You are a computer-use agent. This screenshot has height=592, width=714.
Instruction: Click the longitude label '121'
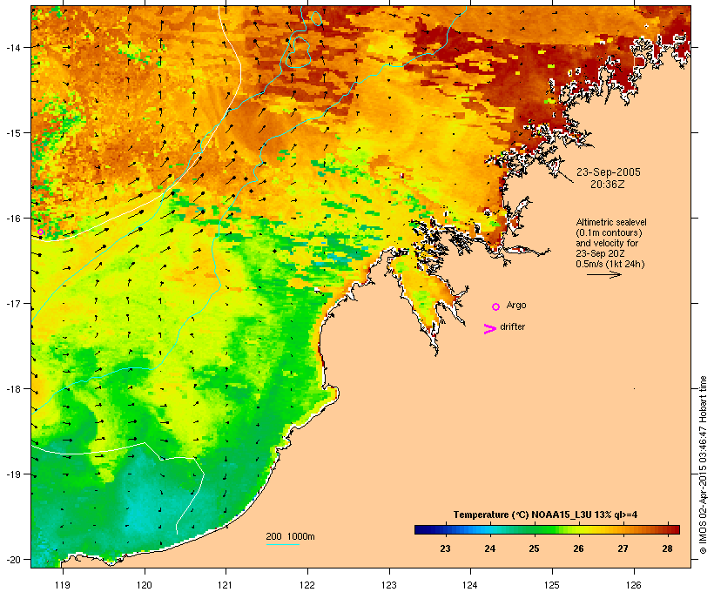click(226, 585)
